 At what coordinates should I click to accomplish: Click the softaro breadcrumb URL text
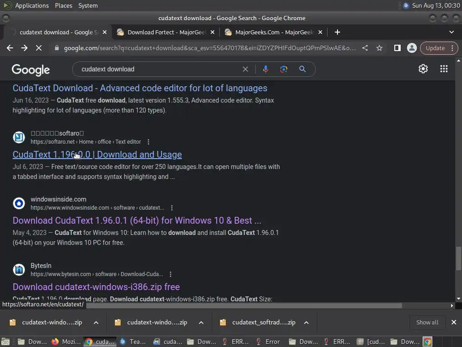[86, 141]
